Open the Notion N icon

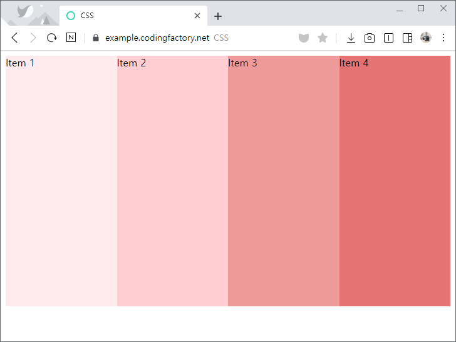coord(71,38)
